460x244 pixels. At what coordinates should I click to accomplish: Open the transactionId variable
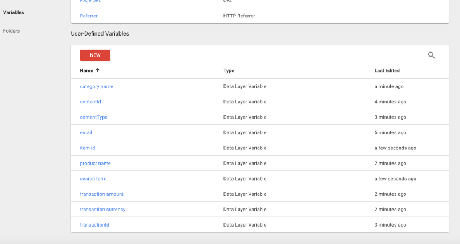click(94, 225)
